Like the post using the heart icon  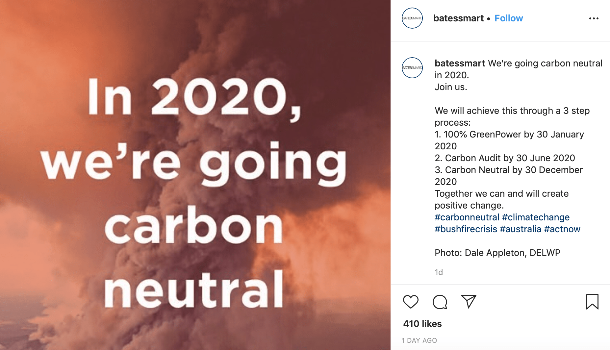tap(411, 302)
